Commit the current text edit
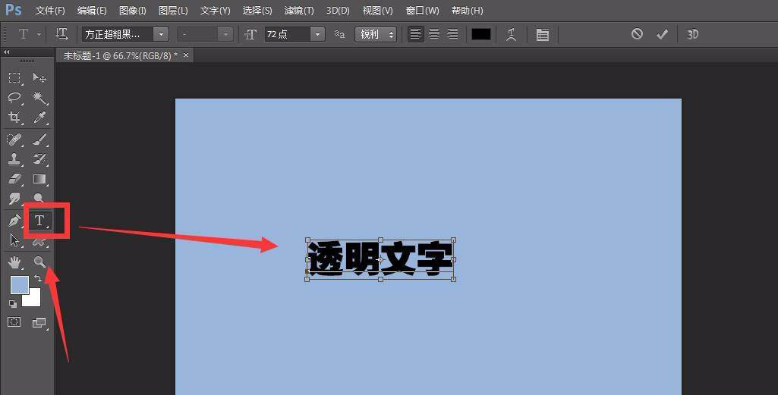The image size is (778, 395). pos(662,34)
